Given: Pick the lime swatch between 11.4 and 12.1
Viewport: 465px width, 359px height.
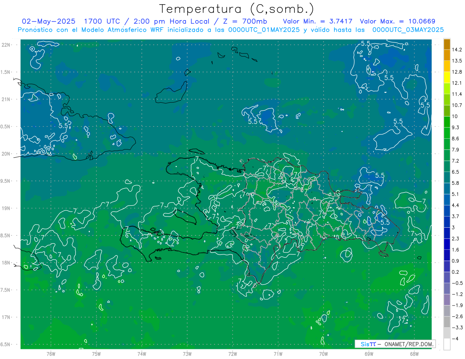Looking at the screenshot, I should coord(447,89).
